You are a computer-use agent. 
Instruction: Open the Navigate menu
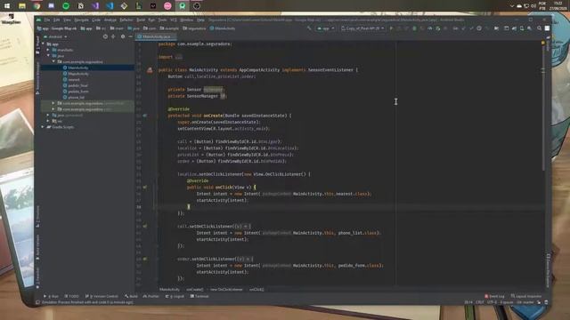click(81, 20)
